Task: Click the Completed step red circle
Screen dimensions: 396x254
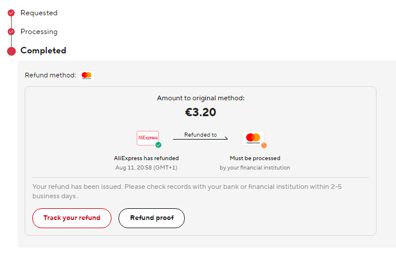Action: tap(11, 51)
